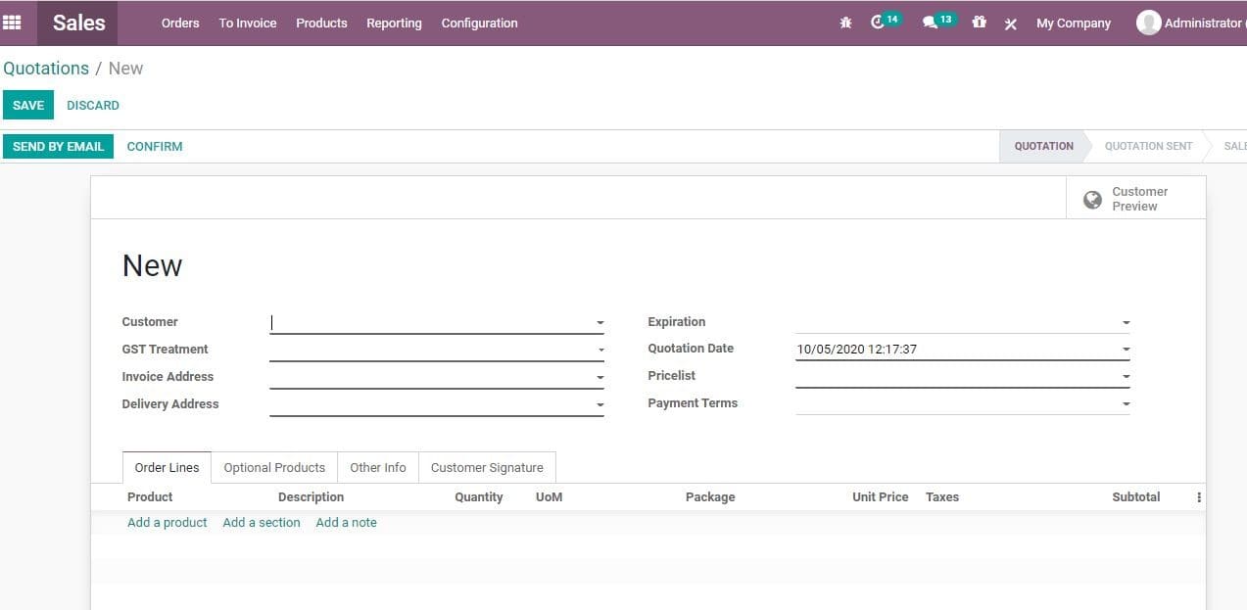This screenshot has height=610, width=1247.
Task: Click the Administrator avatar icon
Action: [1148, 22]
